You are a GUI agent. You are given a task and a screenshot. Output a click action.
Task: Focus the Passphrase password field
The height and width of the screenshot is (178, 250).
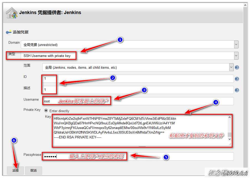(x=138, y=157)
